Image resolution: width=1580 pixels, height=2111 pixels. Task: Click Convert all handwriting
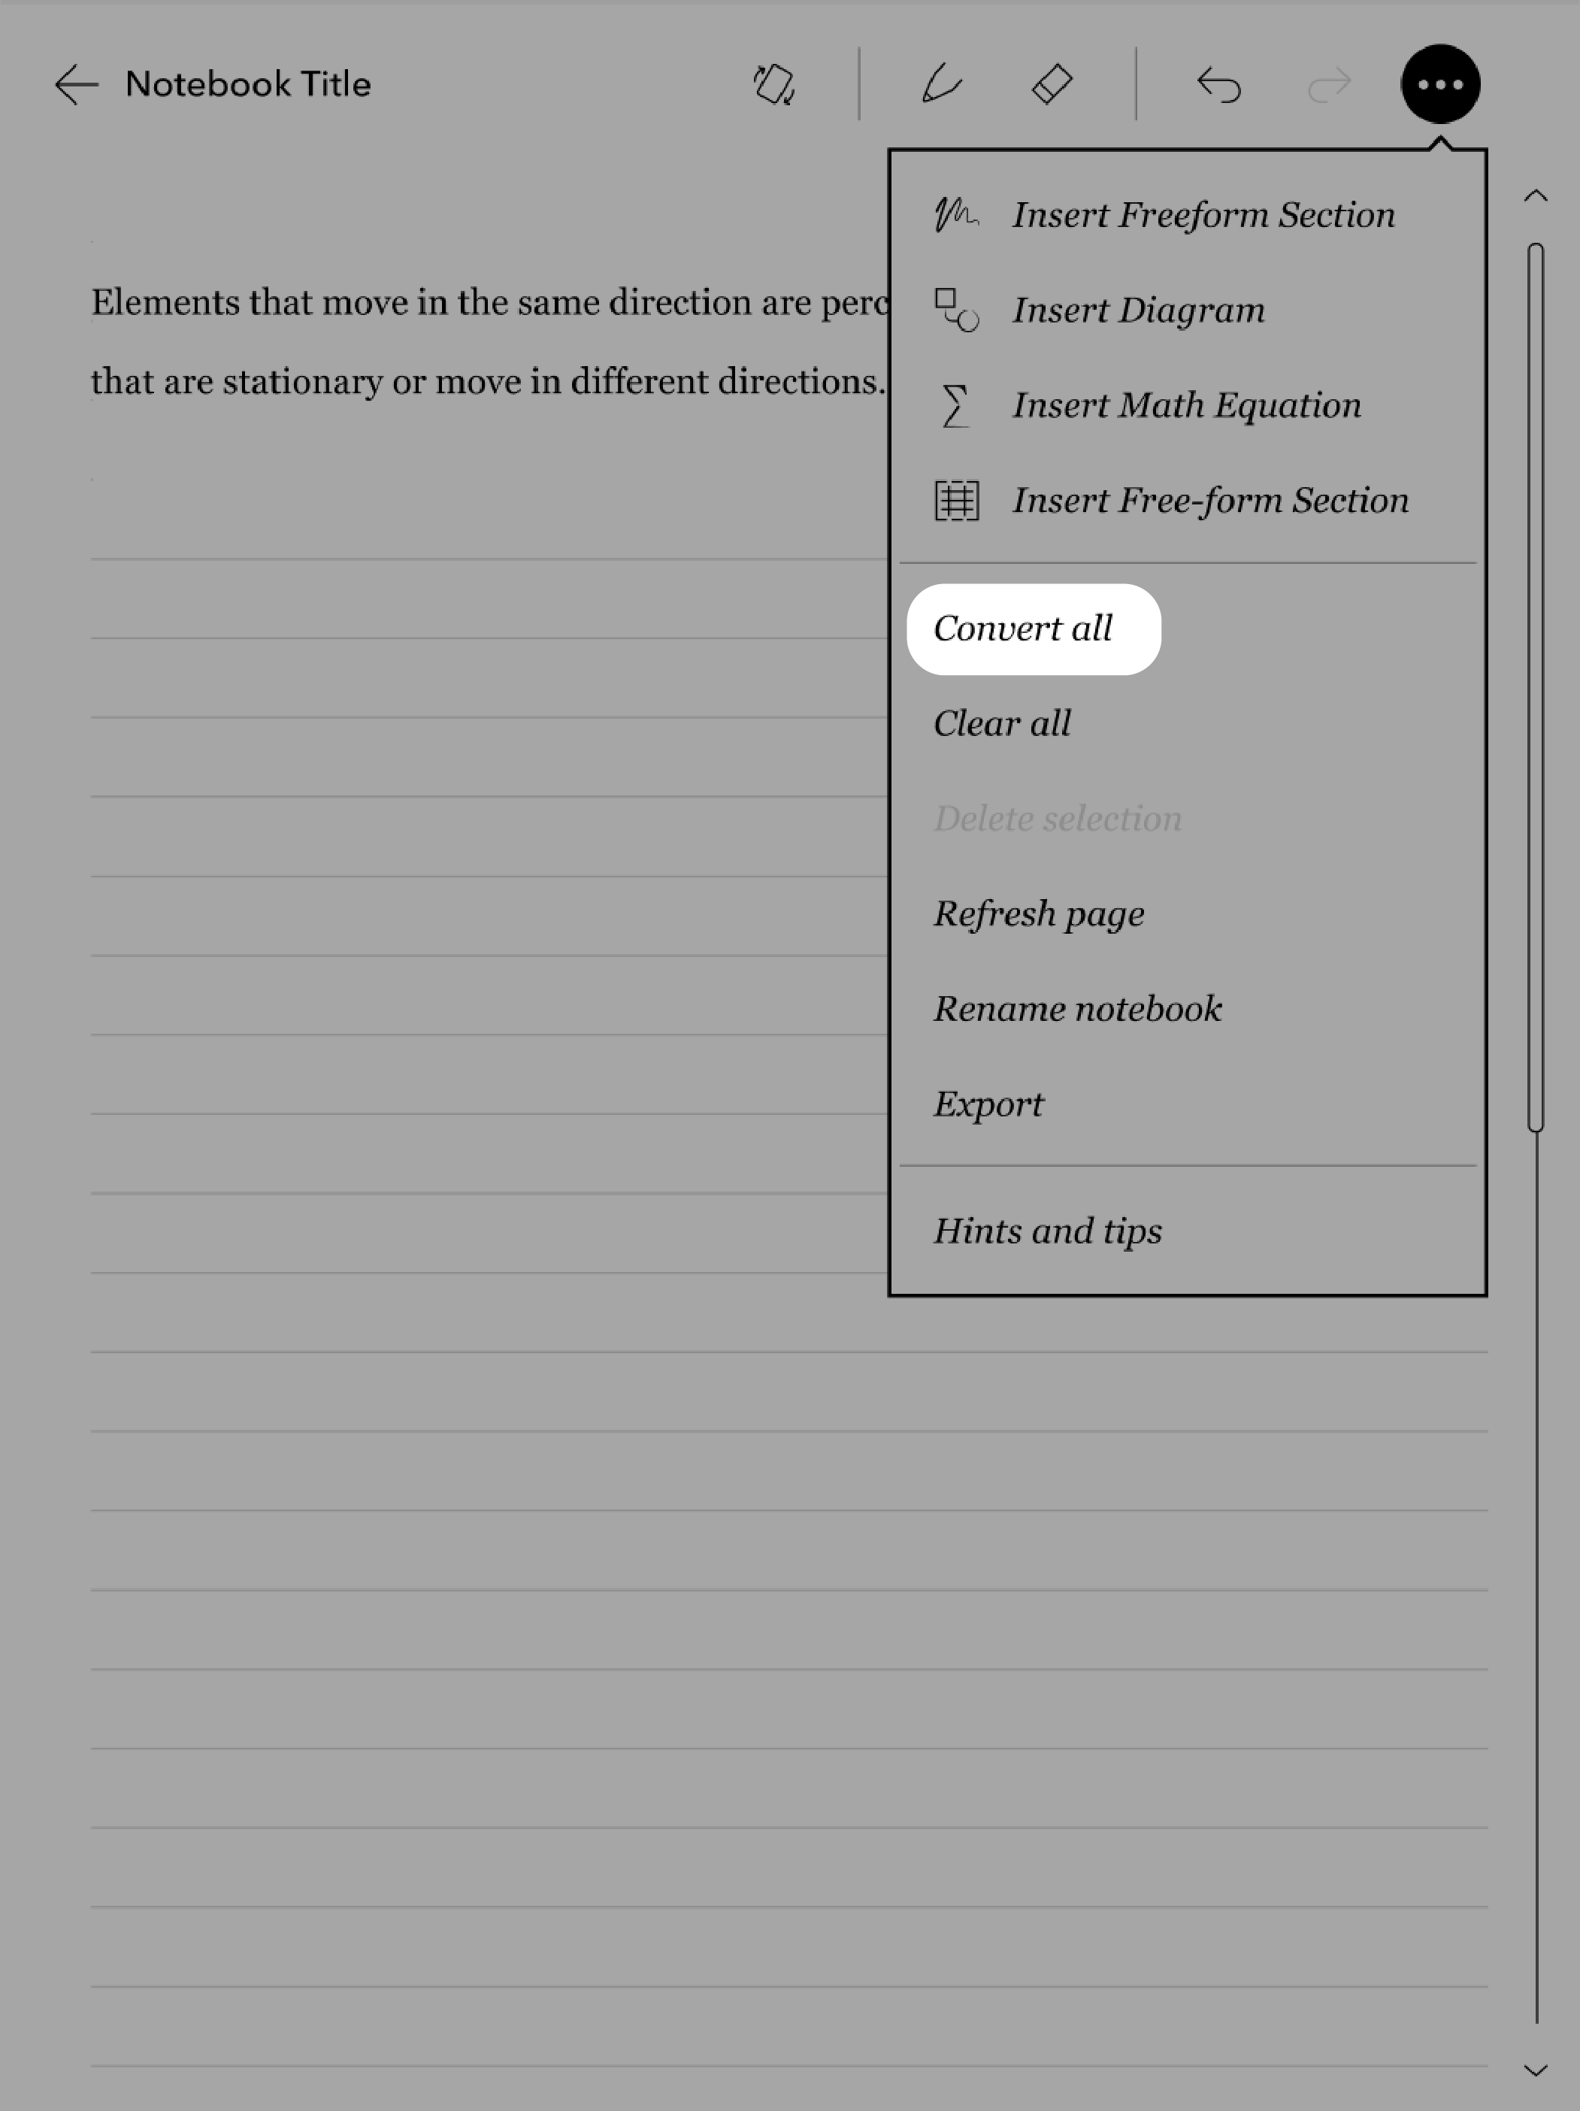coord(1024,627)
